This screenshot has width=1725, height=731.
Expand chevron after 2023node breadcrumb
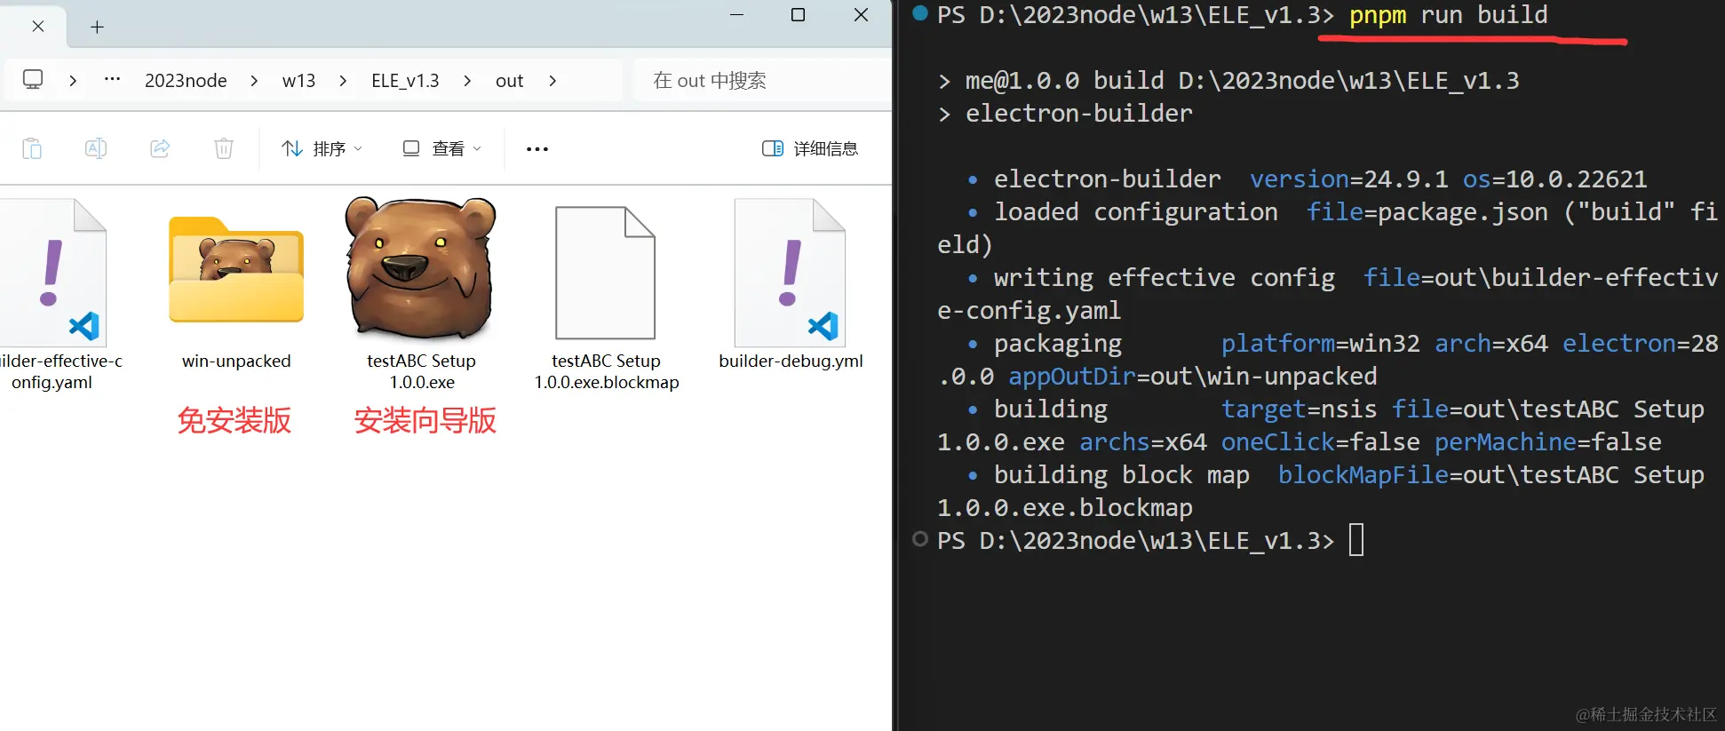[254, 81]
